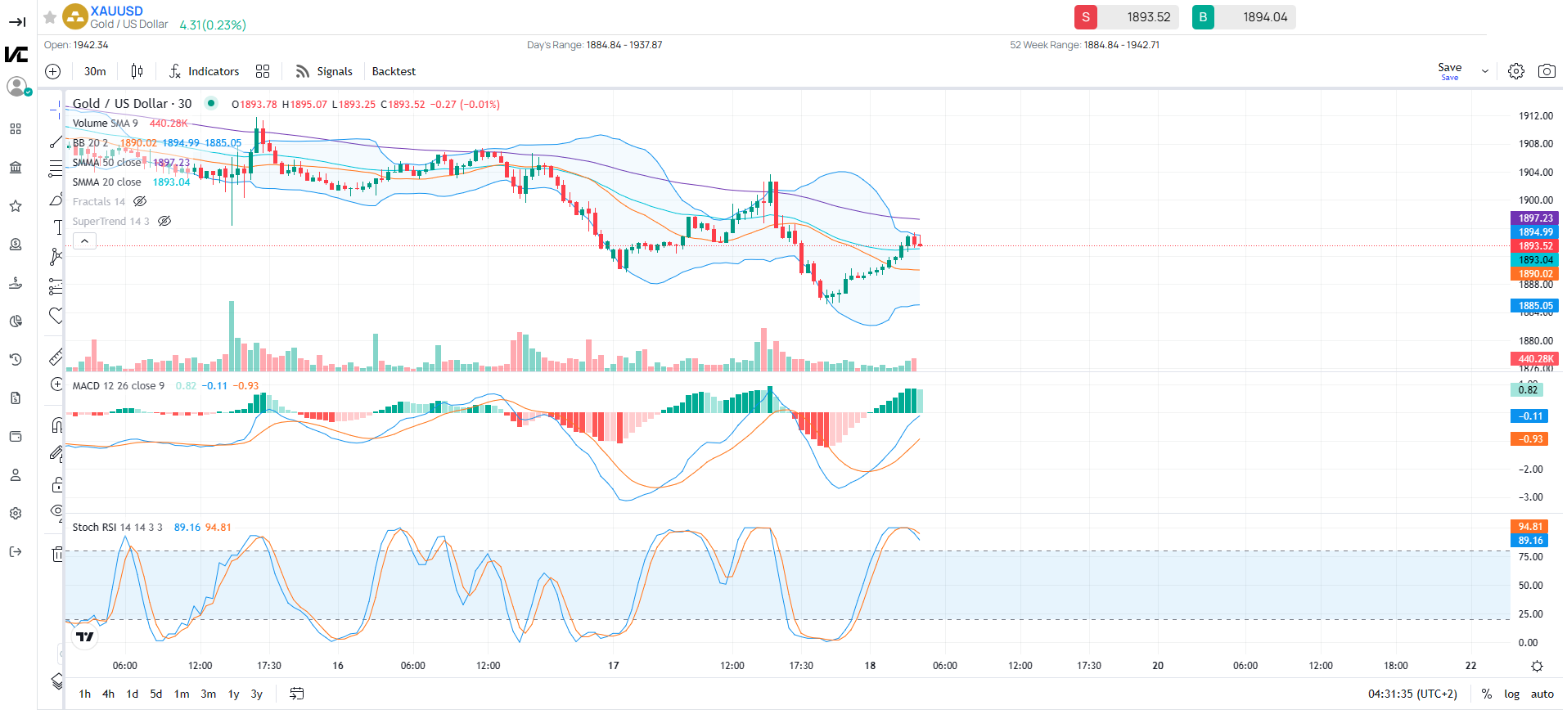The width and height of the screenshot is (1567, 710).
Task: Add XAUUSD to favorites with star
Action: pos(50,17)
